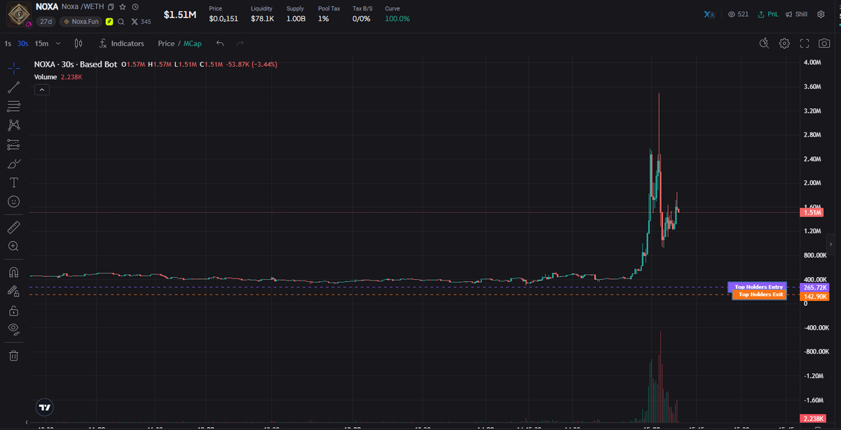Click the Curve 100.0% value

coord(397,18)
